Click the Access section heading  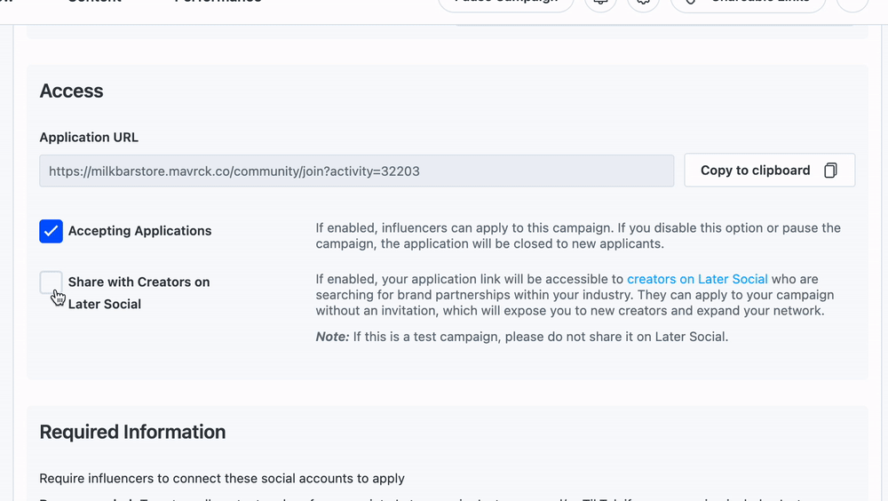pos(71,91)
